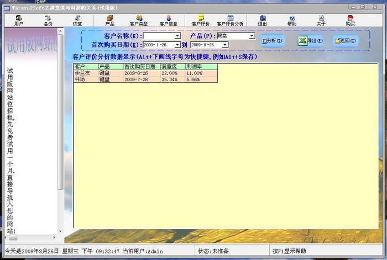This screenshot has width=387, height=260.
Task: Open the end date 2009-8-26 picker arrow
Action: [x=225, y=45]
